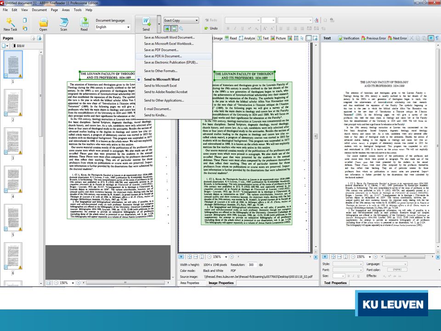
Task: Click the zoom in icon in the Text pane
Action: pyautogui.click(x=375, y=257)
